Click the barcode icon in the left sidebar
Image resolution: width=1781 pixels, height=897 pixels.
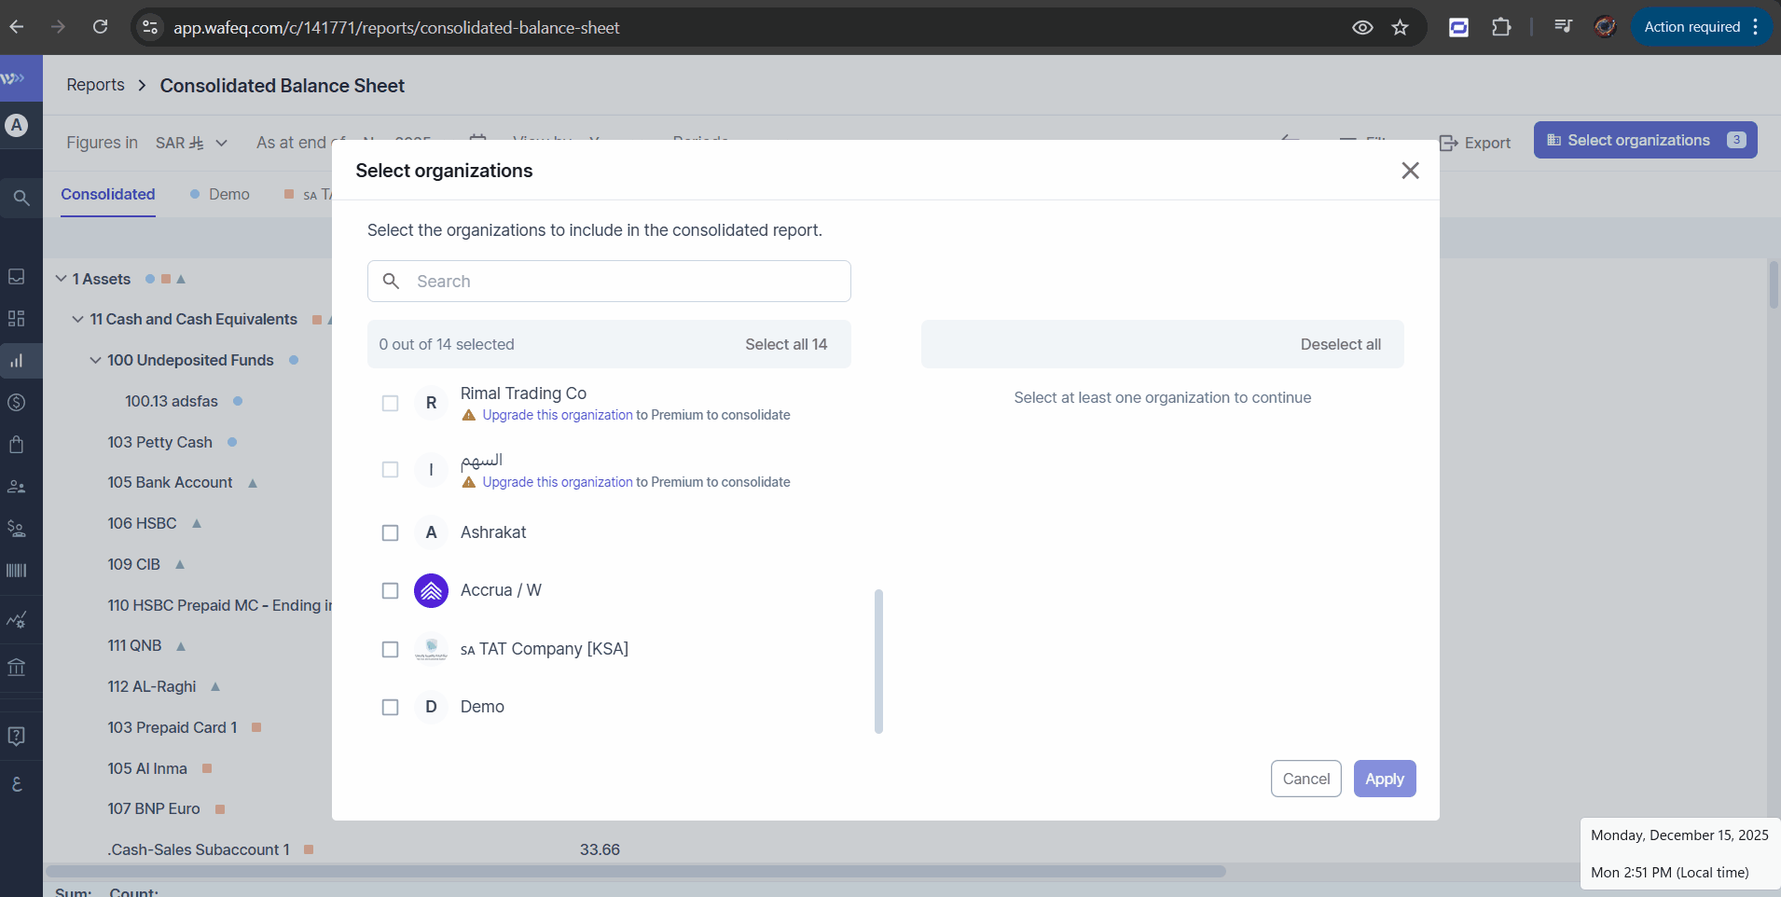point(17,571)
